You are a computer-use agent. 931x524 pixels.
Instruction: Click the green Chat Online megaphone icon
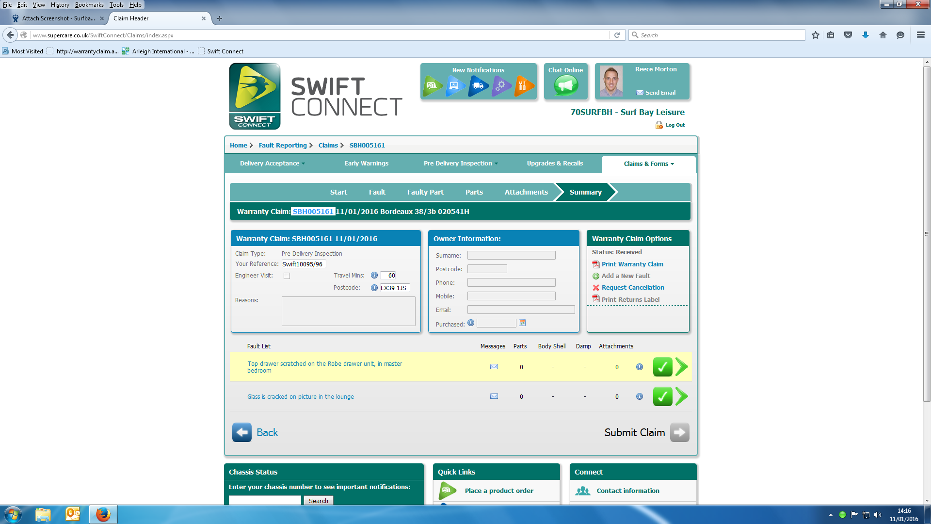point(565,86)
